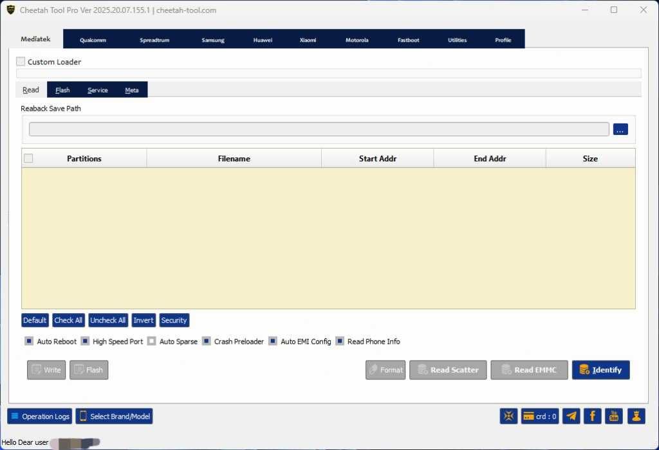This screenshot has height=450, width=659.
Task: Click the Start Addr column header
Action: point(377,158)
